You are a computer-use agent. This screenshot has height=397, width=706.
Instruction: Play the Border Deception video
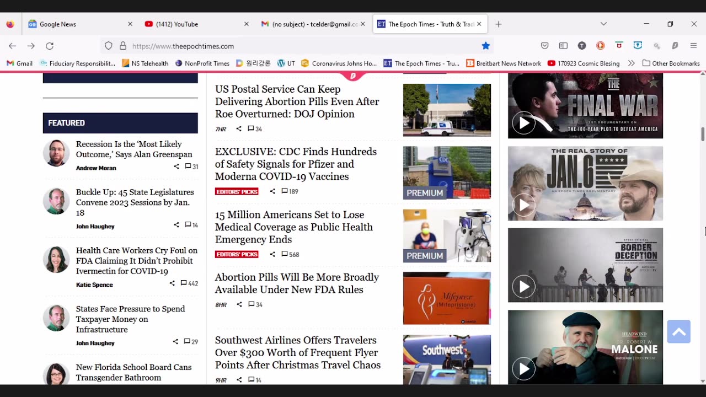point(523,287)
